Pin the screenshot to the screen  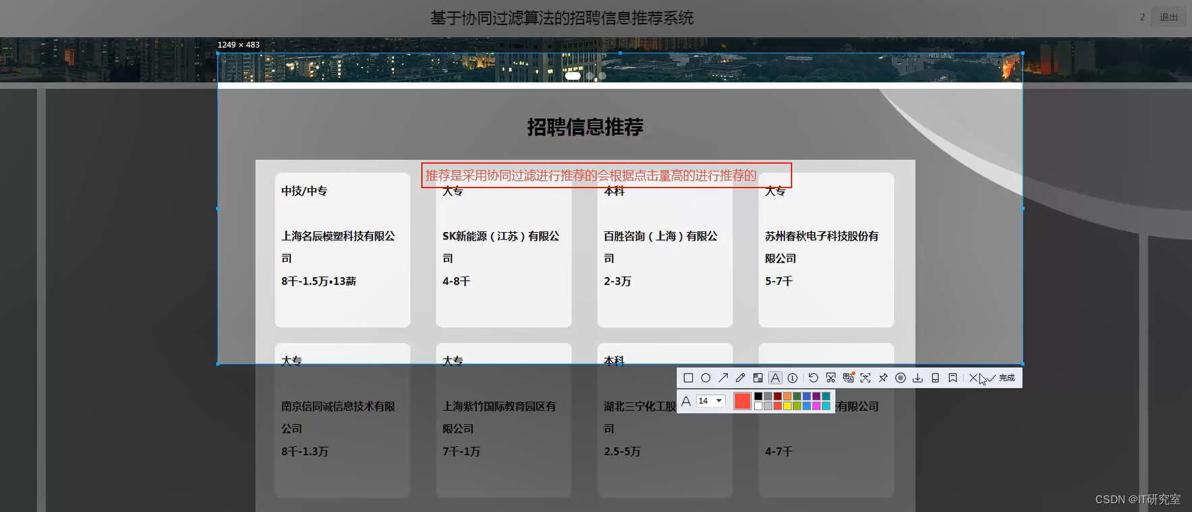883,378
